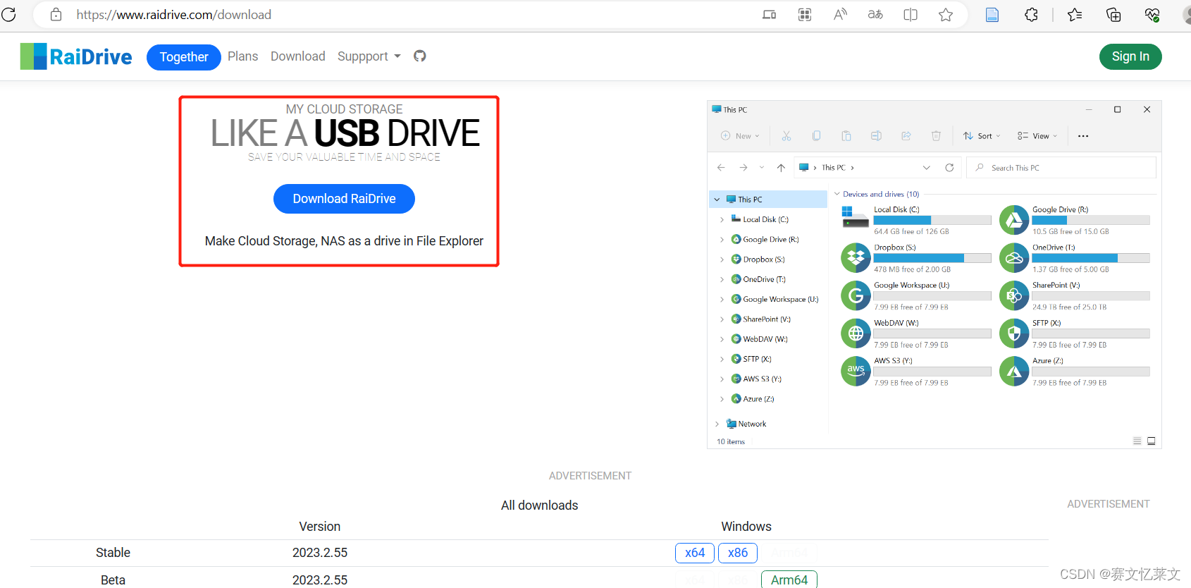Open split screen icon in address bar

pos(911,14)
